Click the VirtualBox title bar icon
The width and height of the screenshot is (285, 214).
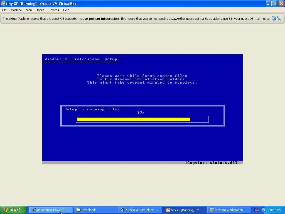tap(3, 3)
